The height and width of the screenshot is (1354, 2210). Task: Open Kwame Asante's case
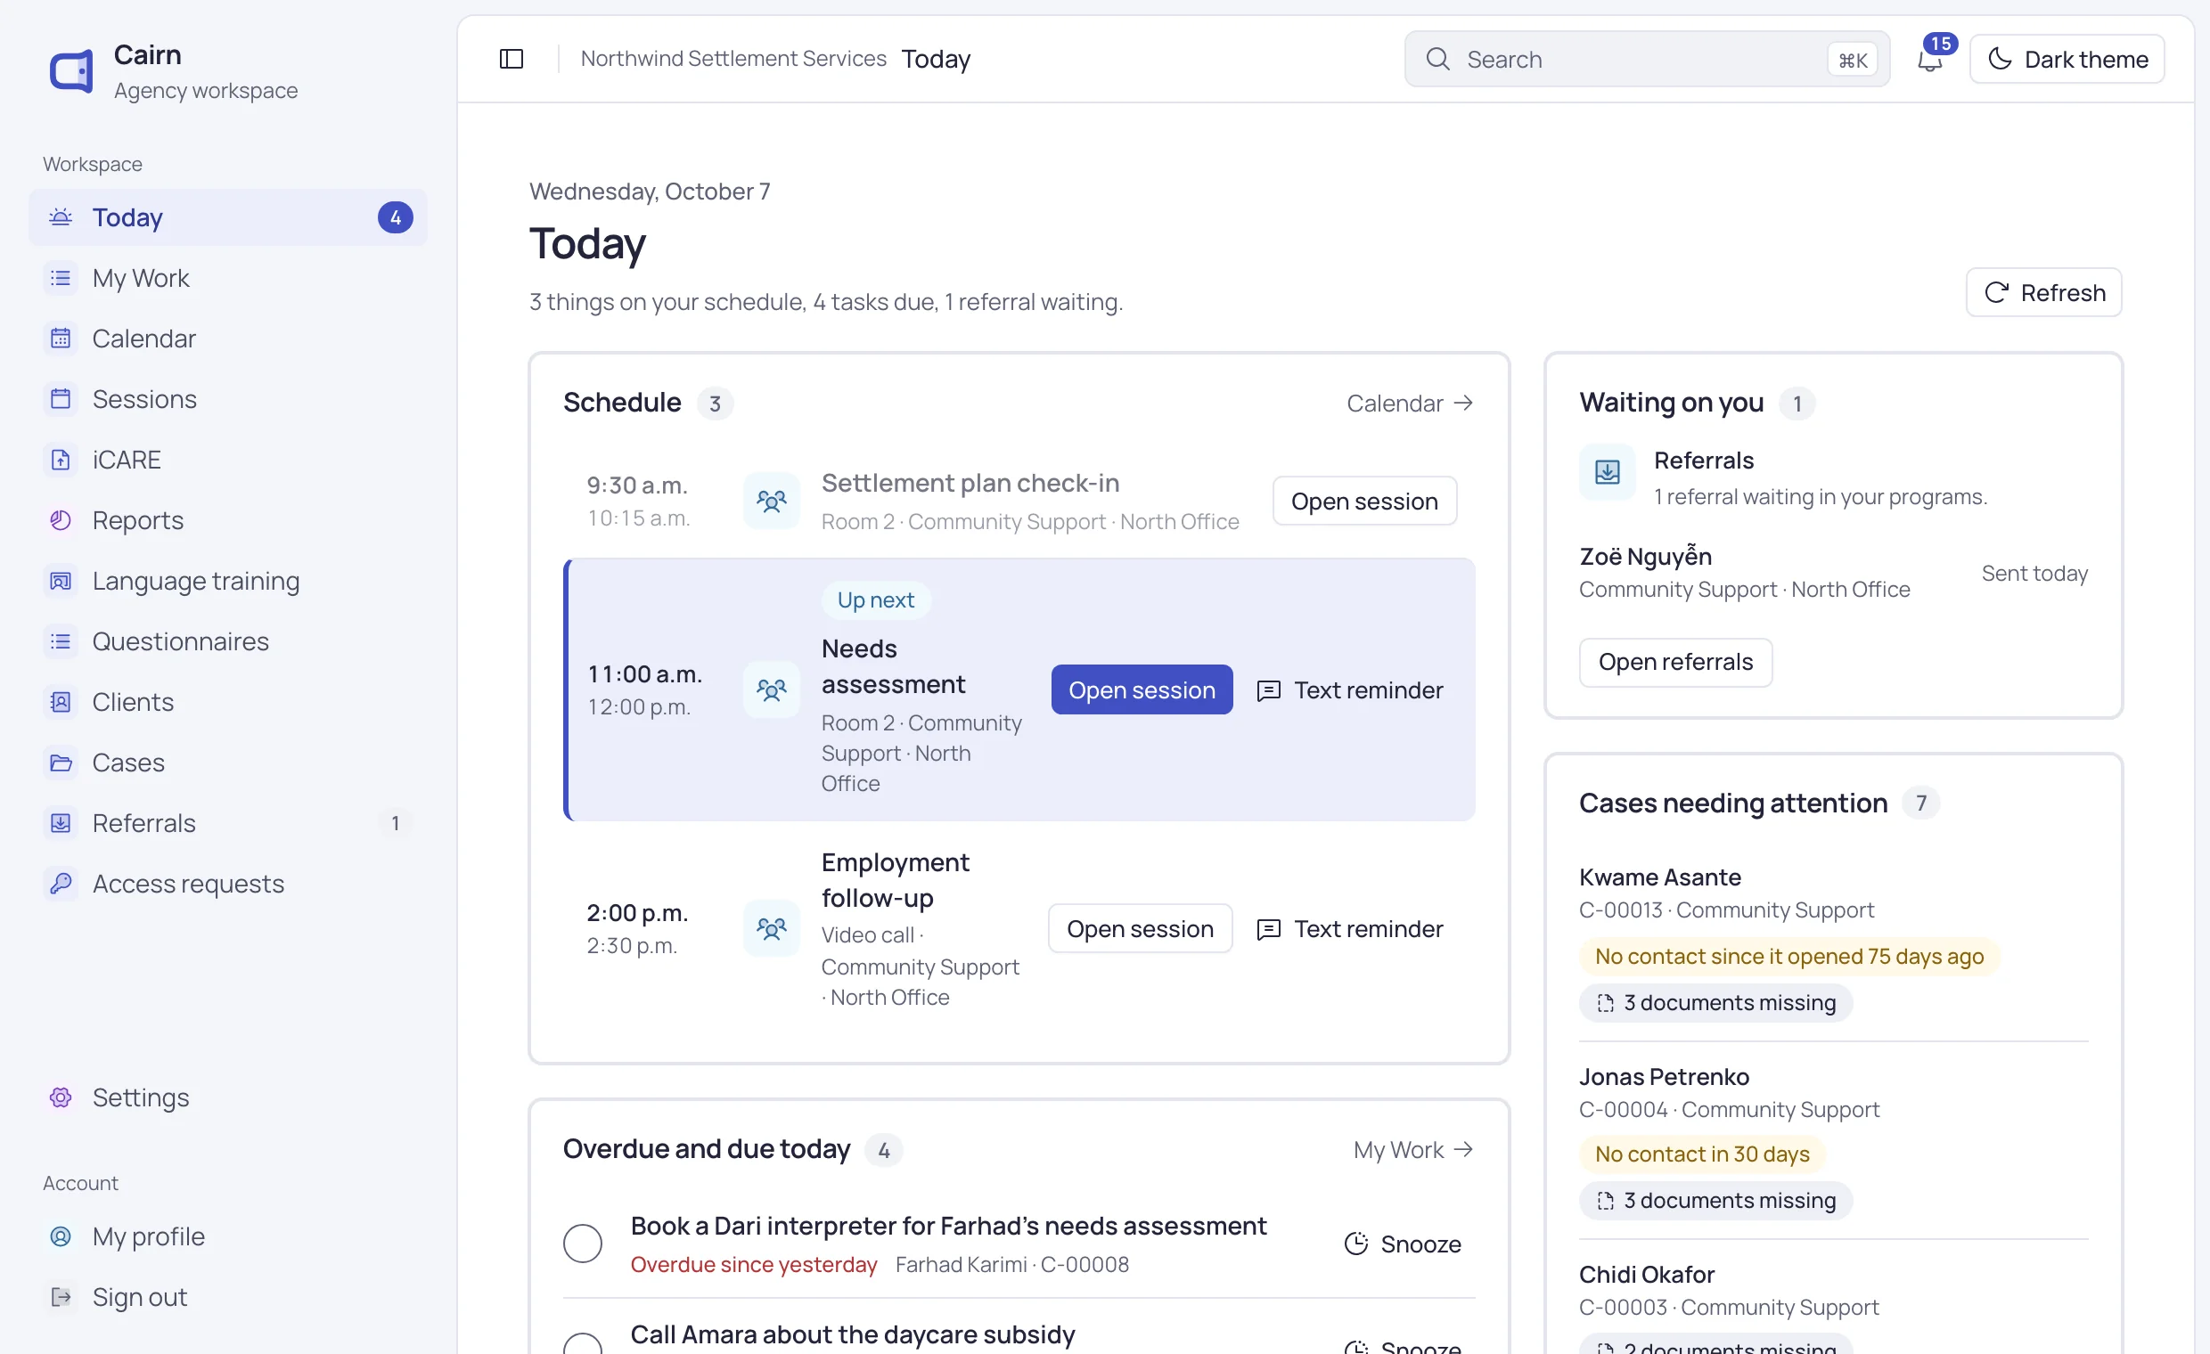tap(1660, 877)
